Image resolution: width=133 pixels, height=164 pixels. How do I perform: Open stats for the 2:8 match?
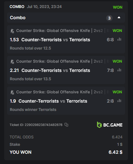119,101
